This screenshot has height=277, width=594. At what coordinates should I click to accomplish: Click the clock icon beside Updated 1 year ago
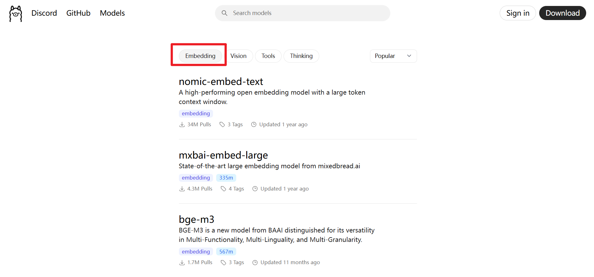254,124
